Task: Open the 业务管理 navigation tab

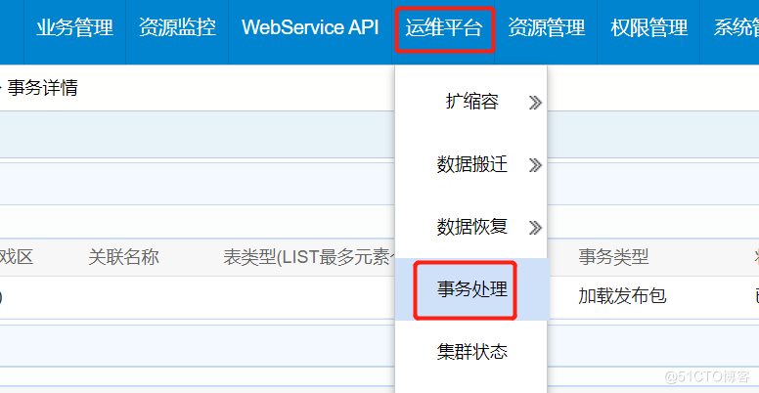Action: point(74,28)
